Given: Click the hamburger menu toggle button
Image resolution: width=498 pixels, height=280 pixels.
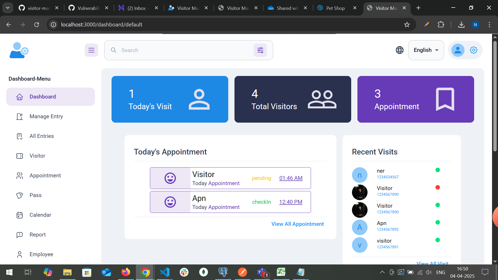Looking at the screenshot, I should coord(91,50).
